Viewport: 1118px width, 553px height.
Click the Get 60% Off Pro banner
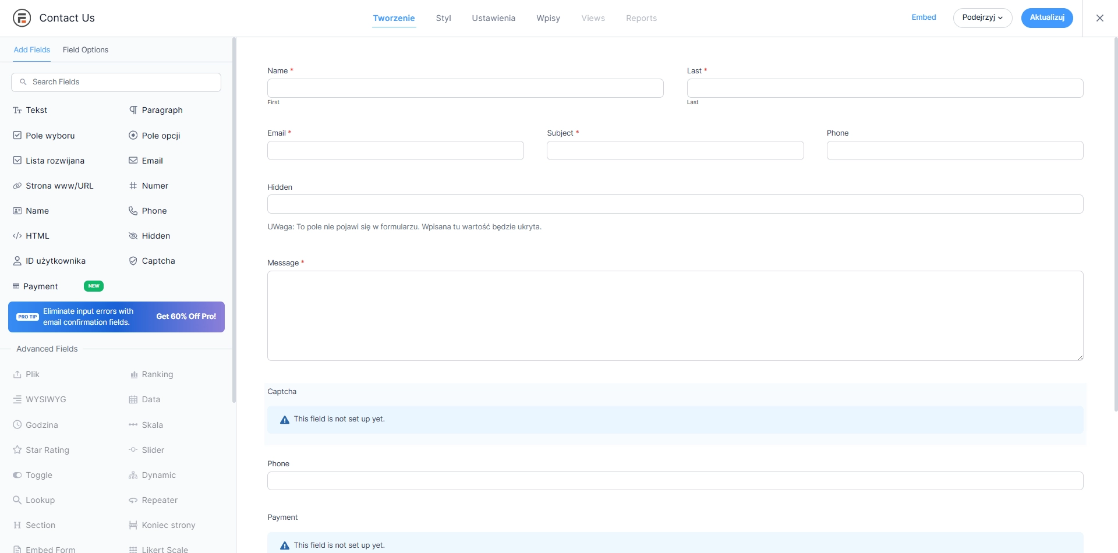point(116,317)
